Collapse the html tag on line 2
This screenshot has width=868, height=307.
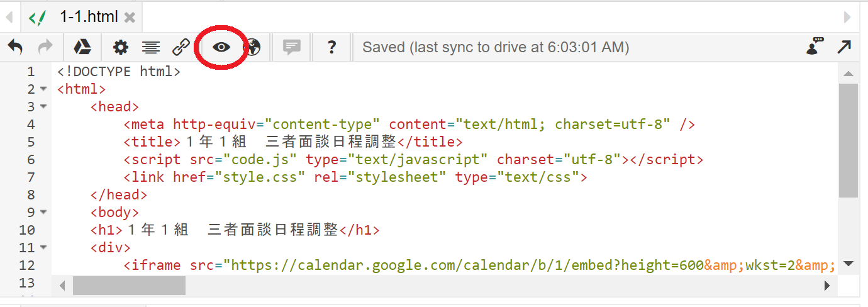pos(43,89)
